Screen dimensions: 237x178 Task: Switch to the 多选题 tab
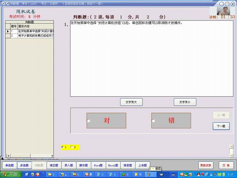(x=24, y=165)
